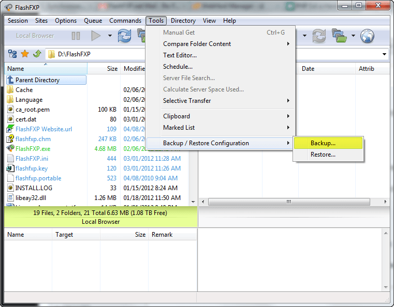This screenshot has width=394, height=307.
Task: Click the FlashFXP title bar icon
Action: coord(8,7)
